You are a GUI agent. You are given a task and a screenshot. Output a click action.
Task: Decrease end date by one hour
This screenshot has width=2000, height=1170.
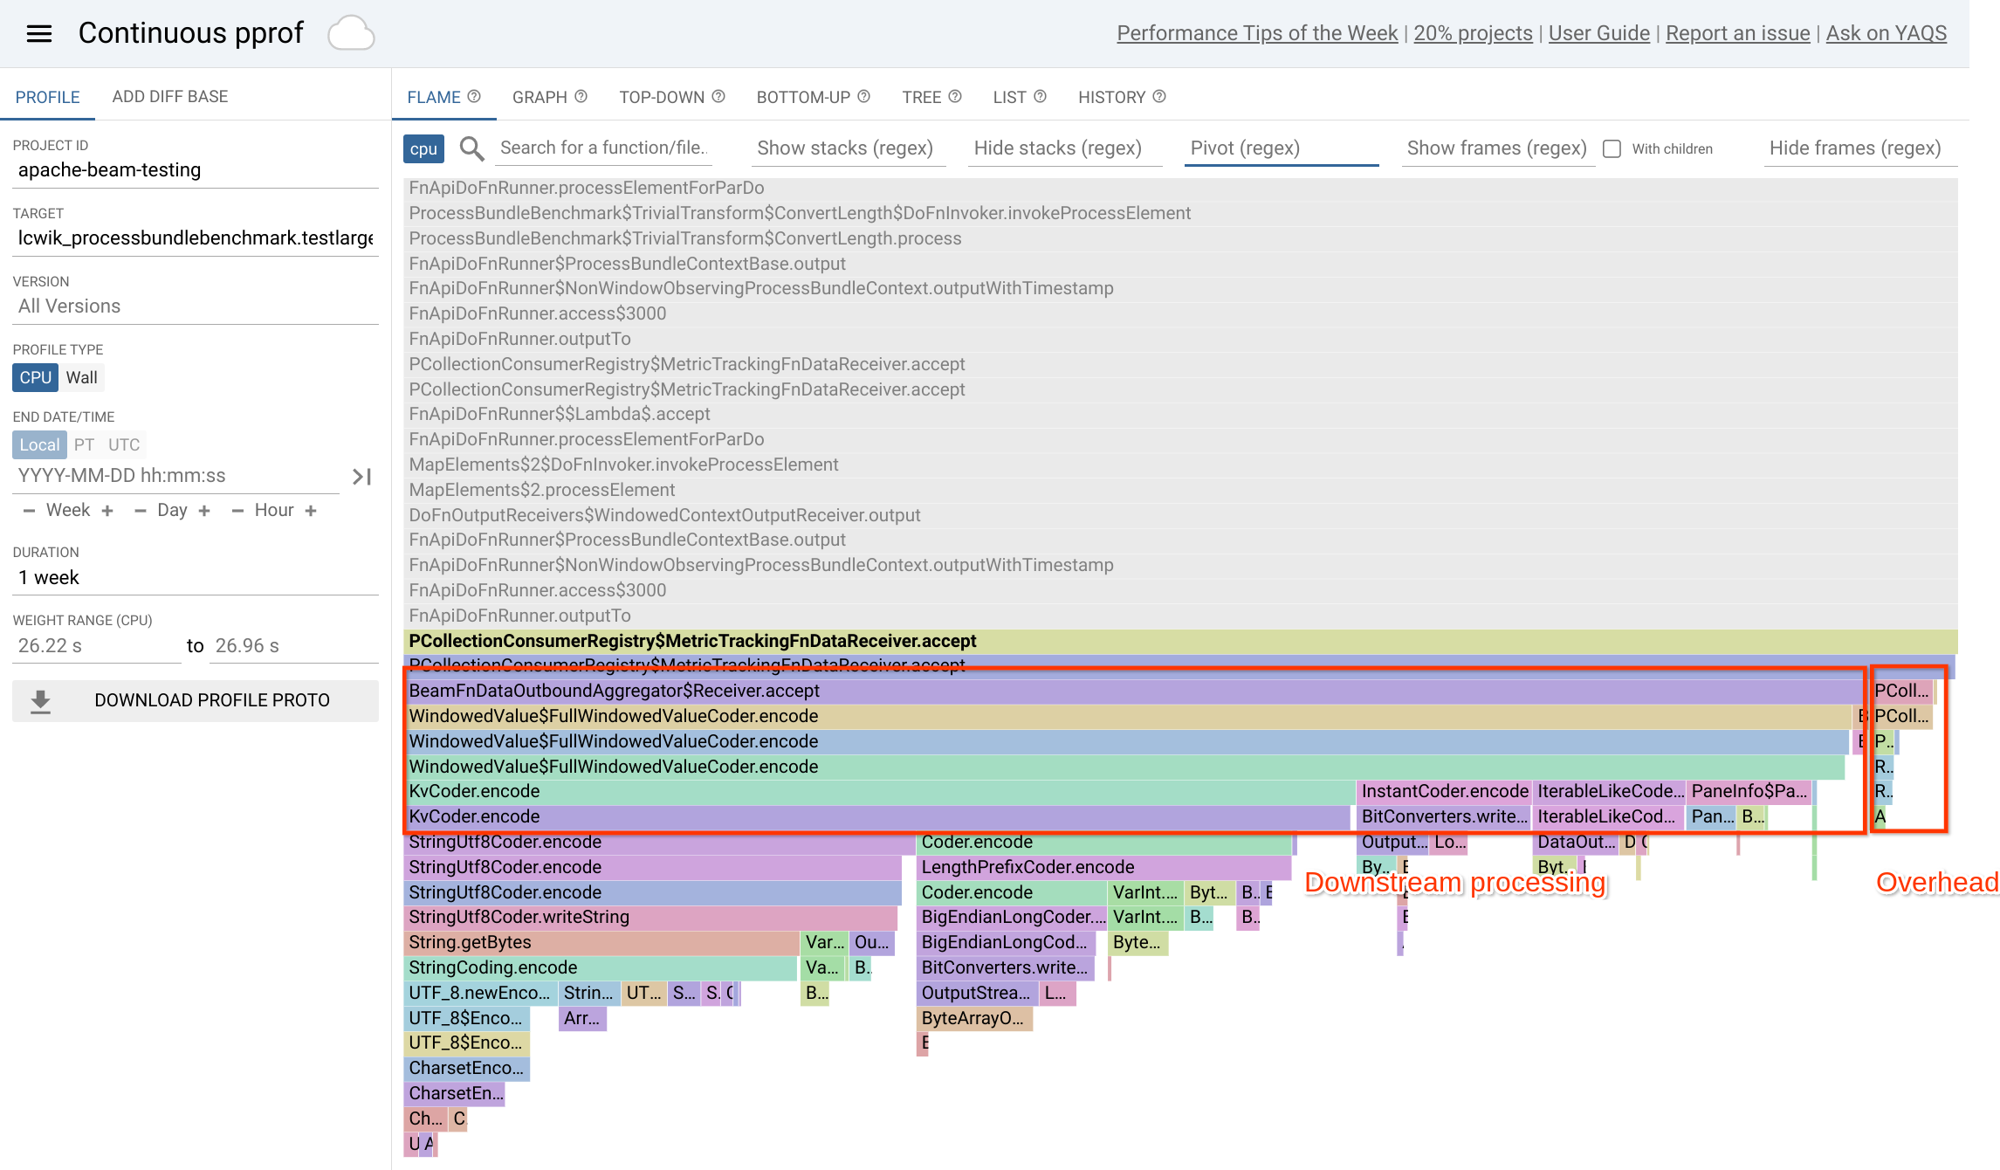point(237,511)
